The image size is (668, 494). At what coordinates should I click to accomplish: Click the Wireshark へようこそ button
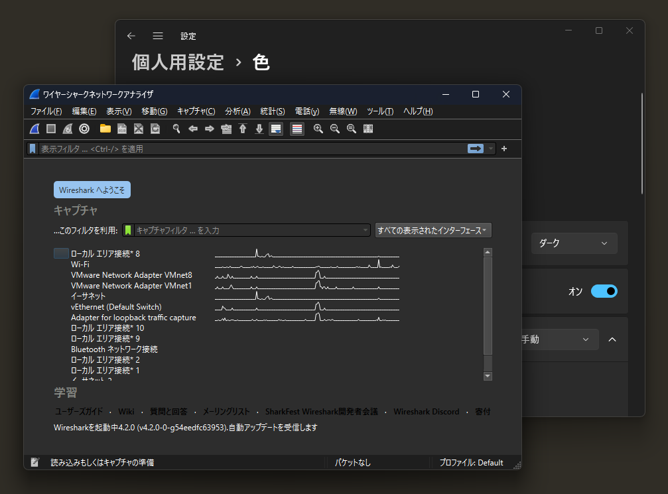click(x=92, y=190)
